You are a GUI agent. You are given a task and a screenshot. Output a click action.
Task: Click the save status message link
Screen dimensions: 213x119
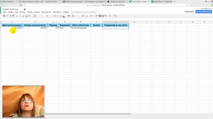(84, 12)
